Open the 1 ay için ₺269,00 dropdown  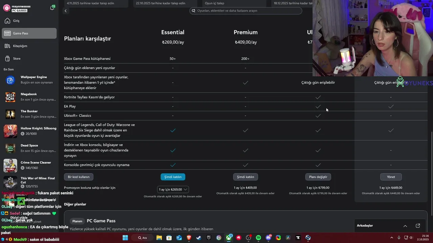pyautogui.click(x=173, y=190)
